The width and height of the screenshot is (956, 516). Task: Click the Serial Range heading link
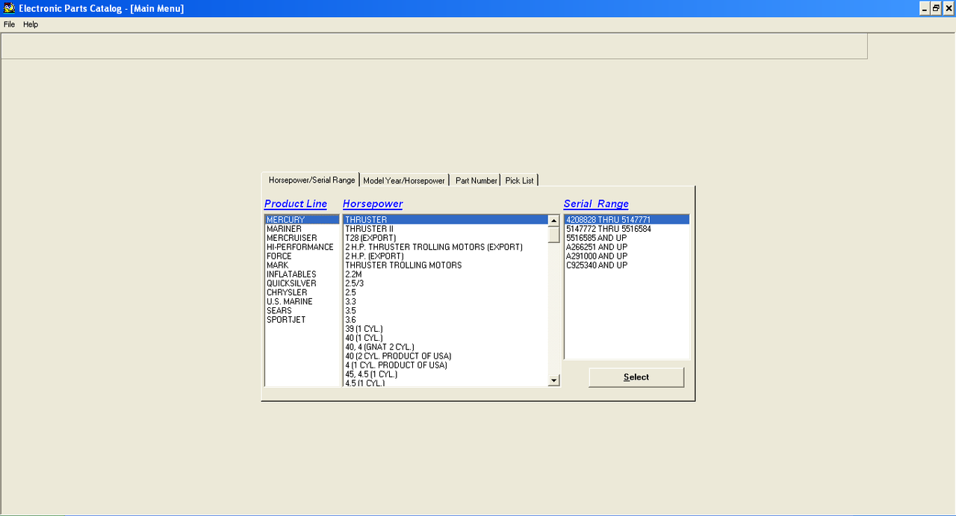click(596, 204)
